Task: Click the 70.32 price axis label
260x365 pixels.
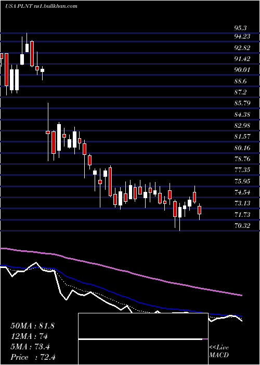Action: (x=243, y=226)
